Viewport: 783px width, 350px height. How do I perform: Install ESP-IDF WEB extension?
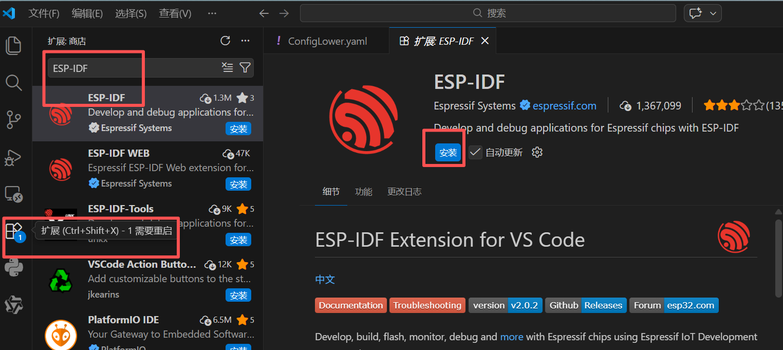point(238,185)
